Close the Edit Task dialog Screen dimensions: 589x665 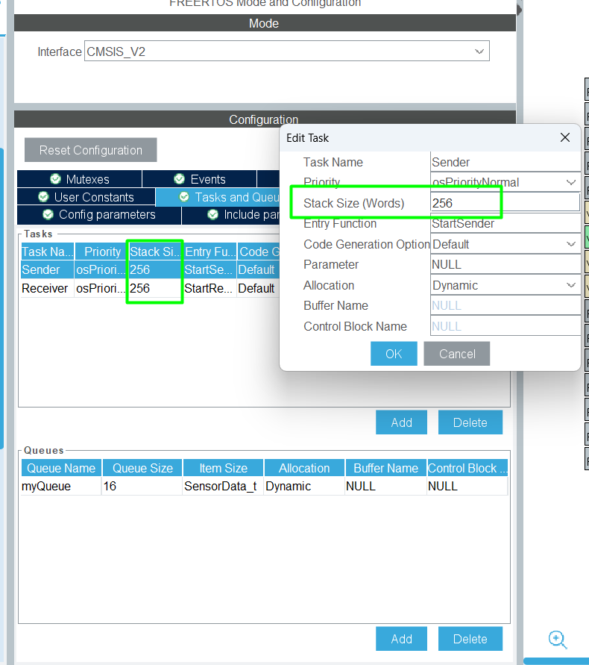[565, 137]
